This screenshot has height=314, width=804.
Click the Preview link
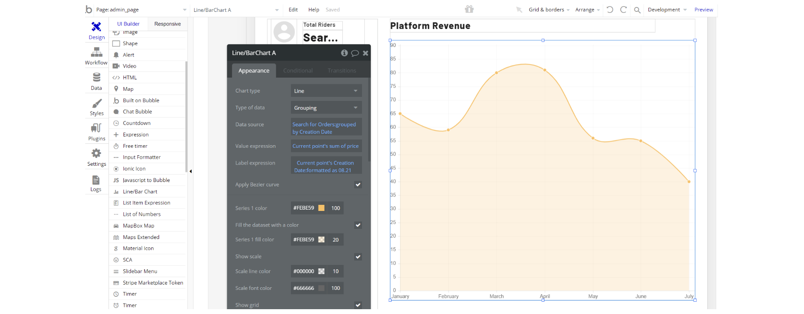pyautogui.click(x=703, y=10)
